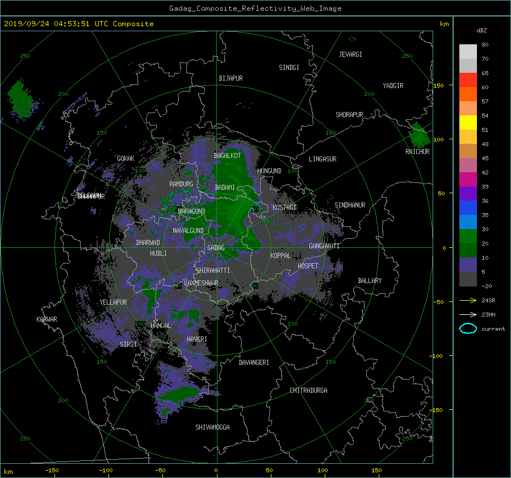Viewport: 511px width, 478px height.
Task: Click the JEVARGI city label
Action: coord(350,55)
